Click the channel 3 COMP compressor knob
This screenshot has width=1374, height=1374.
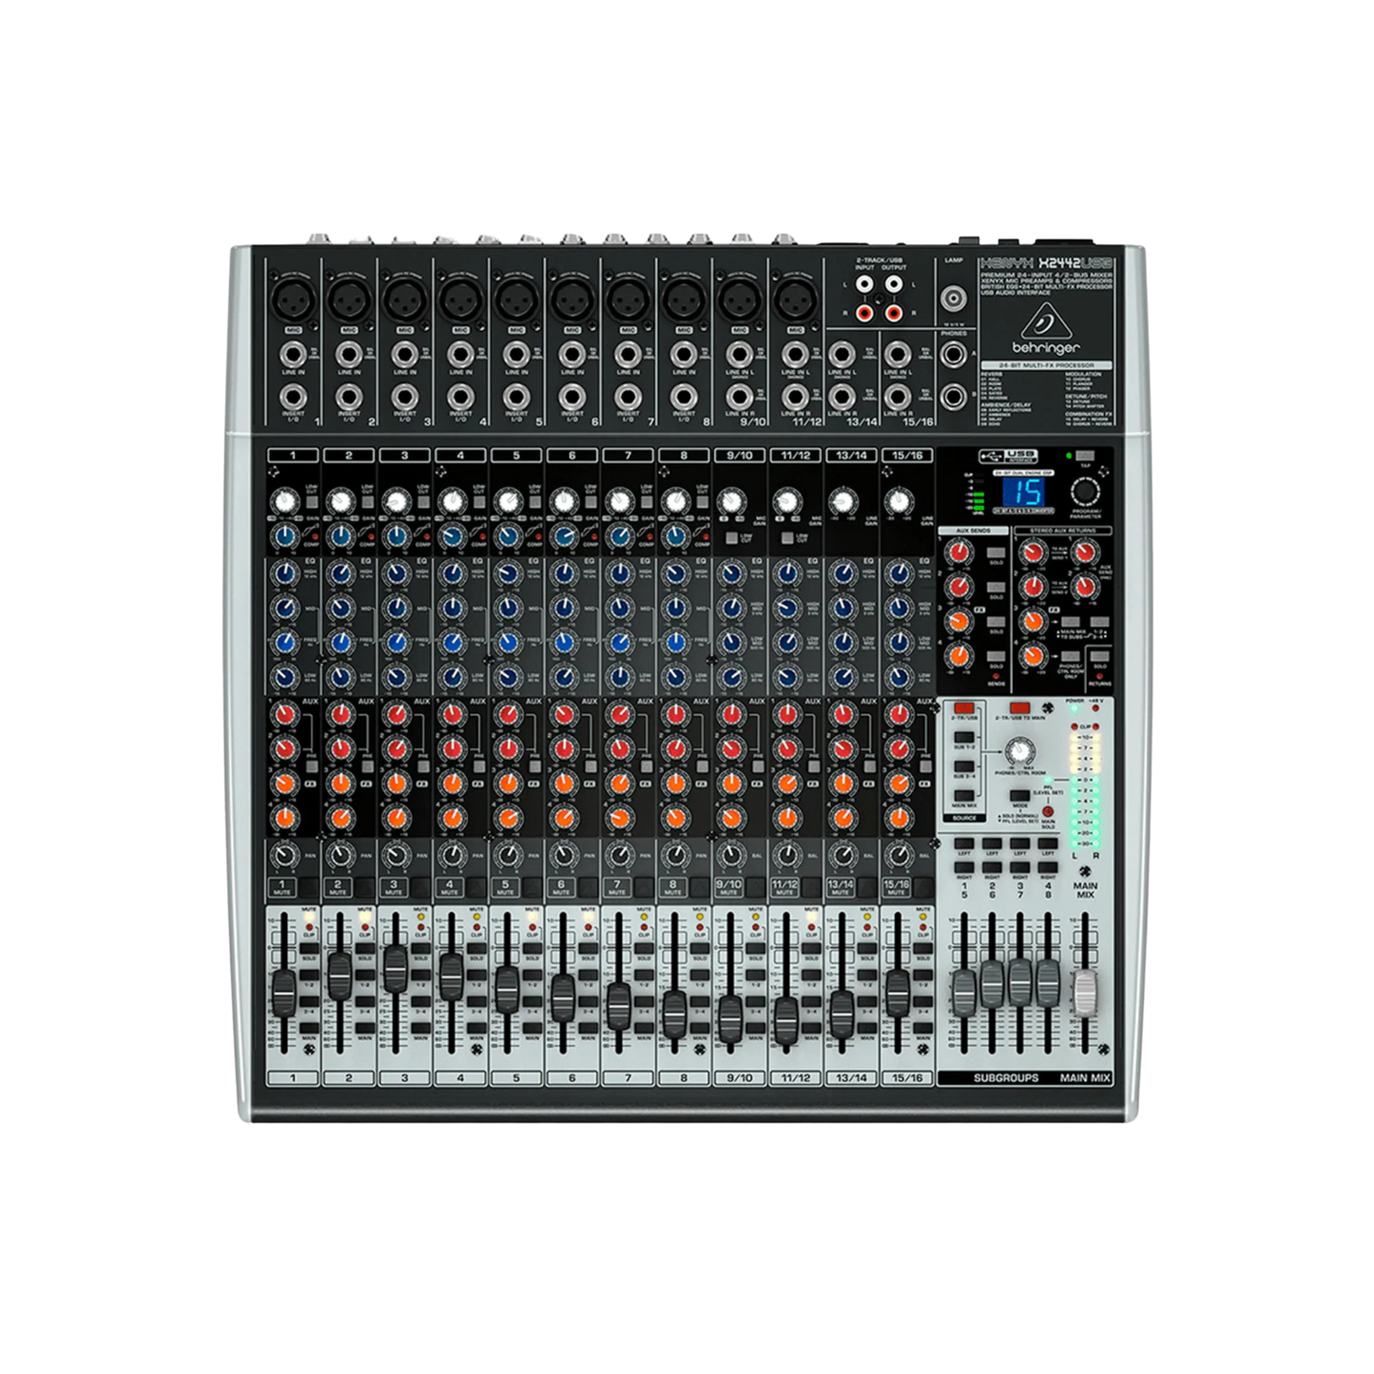pyautogui.click(x=397, y=537)
